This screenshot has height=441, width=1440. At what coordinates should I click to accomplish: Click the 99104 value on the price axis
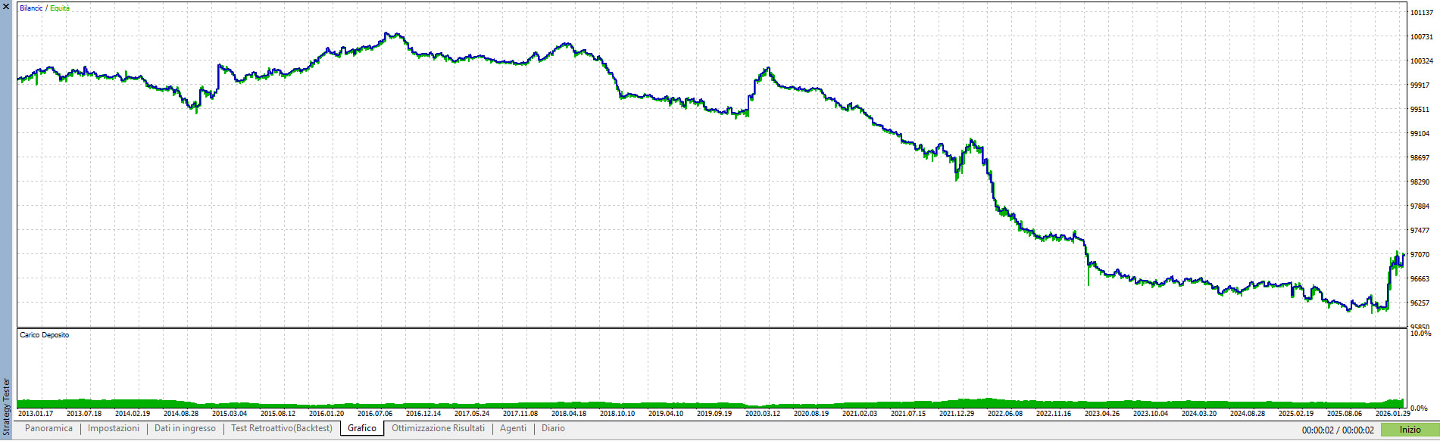[1420, 134]
